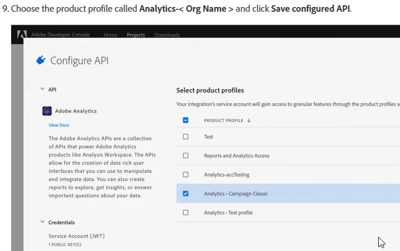Click the Configure API plug icon
Viewport: 400px width, 251px height.
(x=40, y=60)
